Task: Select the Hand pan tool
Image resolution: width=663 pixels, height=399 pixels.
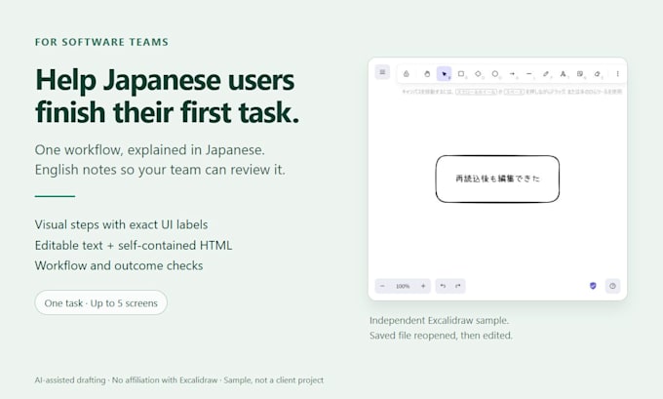Action: coord(427,73)
